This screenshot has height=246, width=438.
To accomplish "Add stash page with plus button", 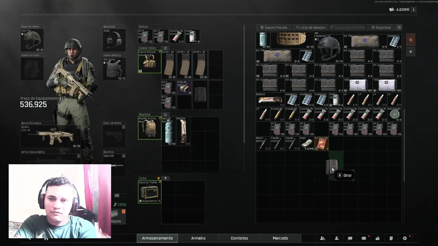I will [411, 52].
